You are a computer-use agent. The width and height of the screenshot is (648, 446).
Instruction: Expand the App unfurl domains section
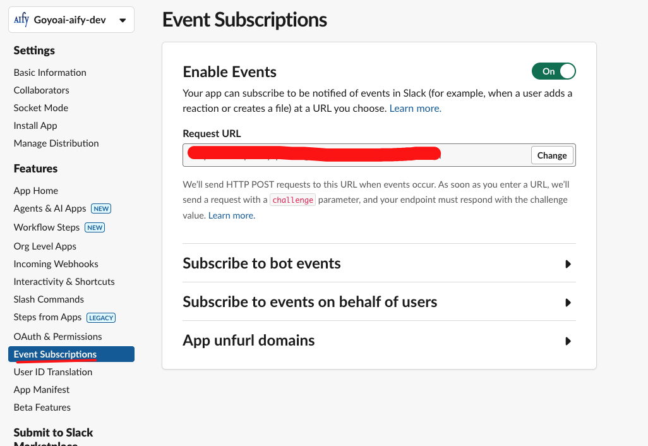coord(379,341)
